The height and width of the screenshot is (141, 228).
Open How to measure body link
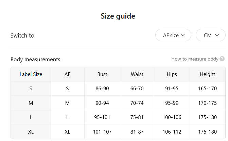point(195,59)
